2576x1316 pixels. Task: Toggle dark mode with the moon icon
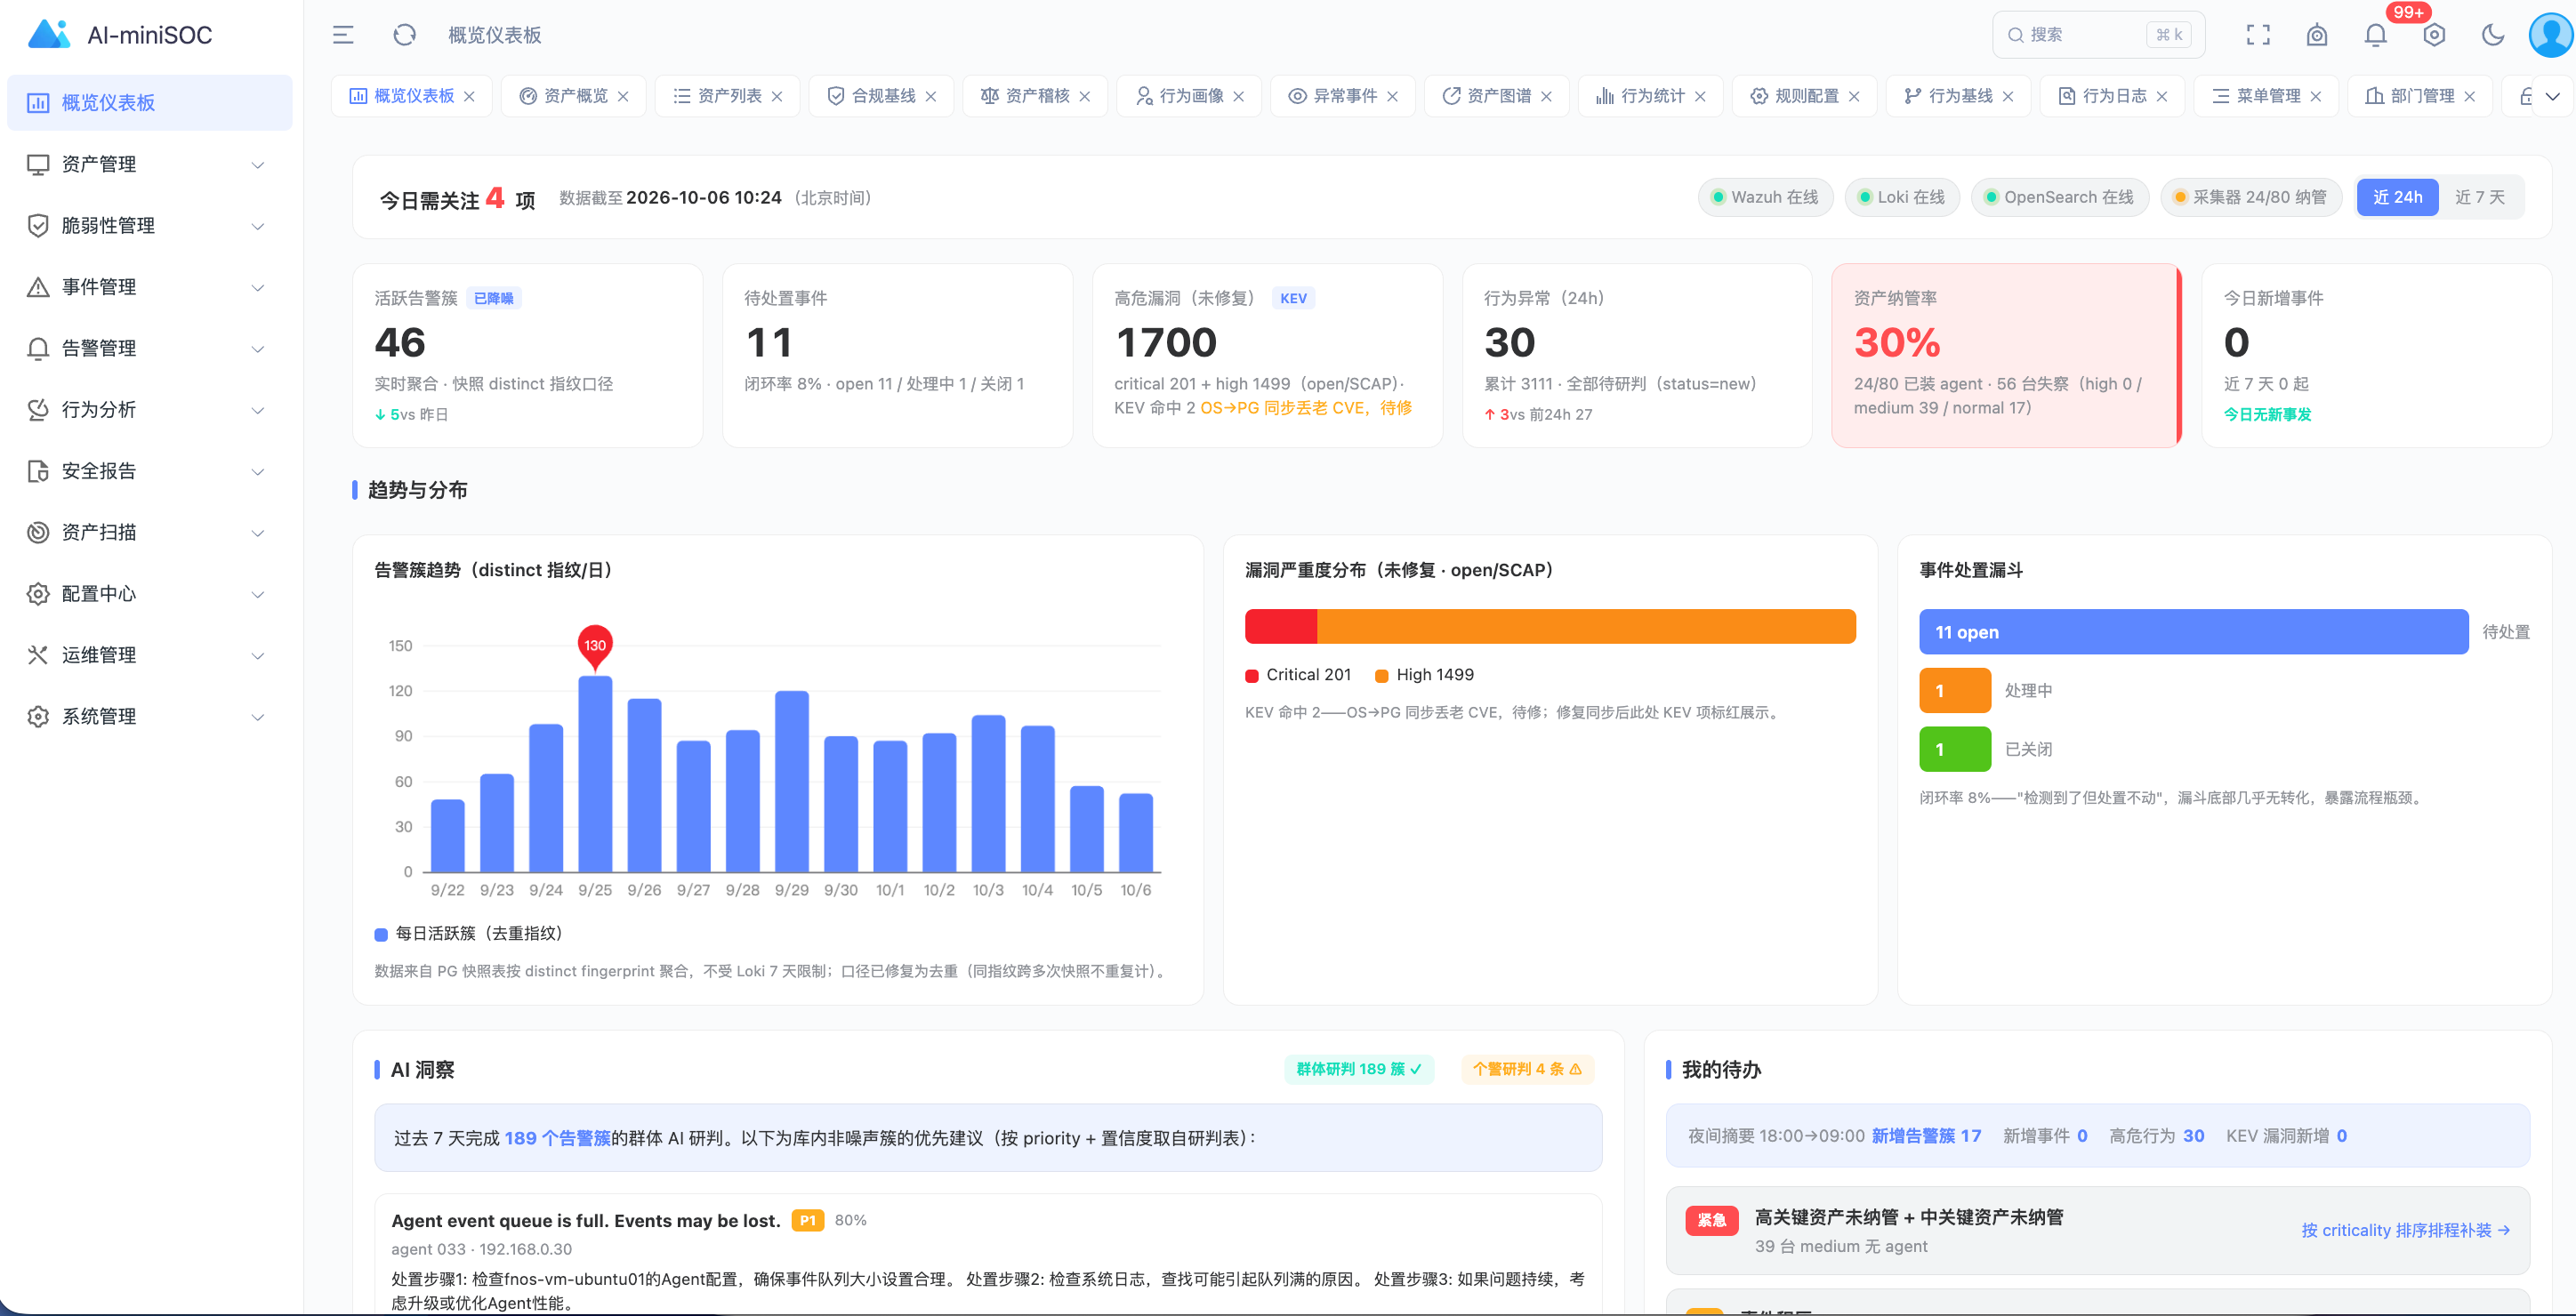point(2493,35)
